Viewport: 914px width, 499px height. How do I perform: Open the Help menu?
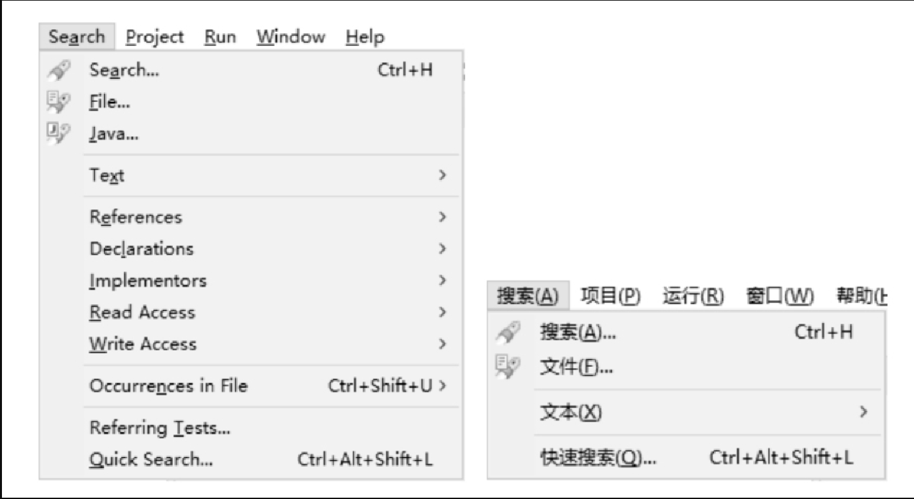[x=365, y=37]
